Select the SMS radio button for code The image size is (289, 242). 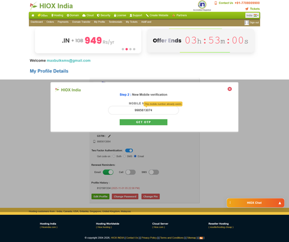pyautogui.click(x=124, y=156)
